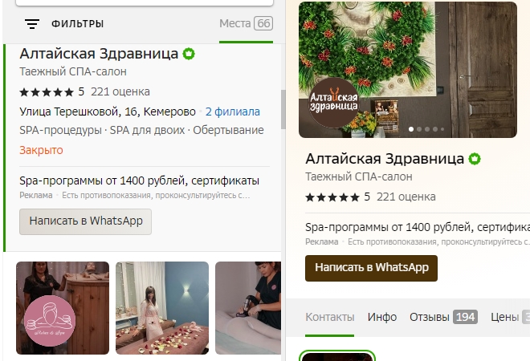Open photo of woman with rose petals
The width and height of the screenshot is (530, 361).
coord(162,307)
